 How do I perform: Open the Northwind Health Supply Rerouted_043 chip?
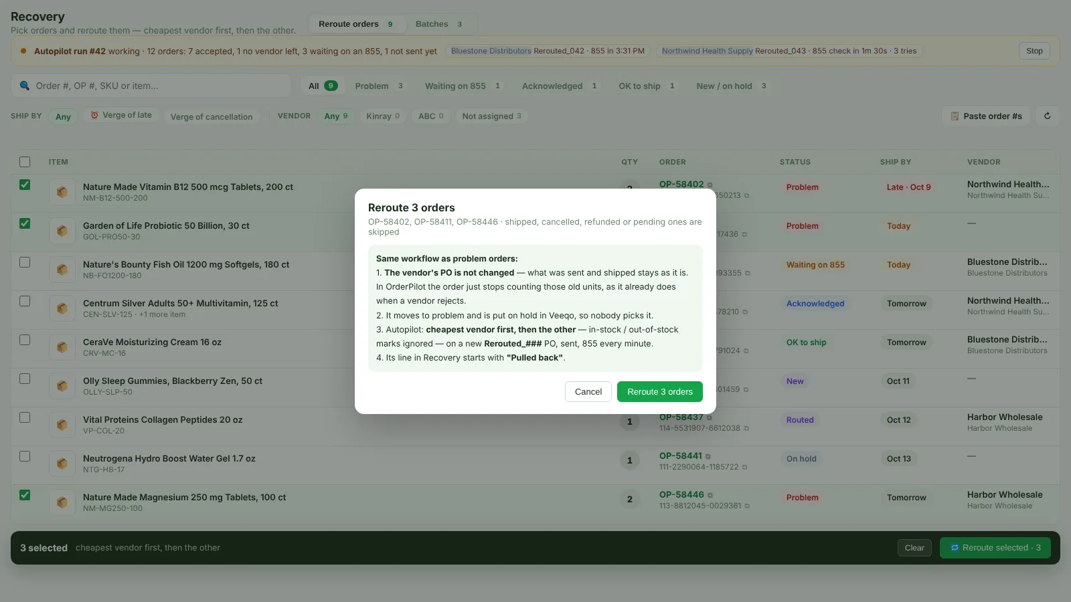coord(789,51)
